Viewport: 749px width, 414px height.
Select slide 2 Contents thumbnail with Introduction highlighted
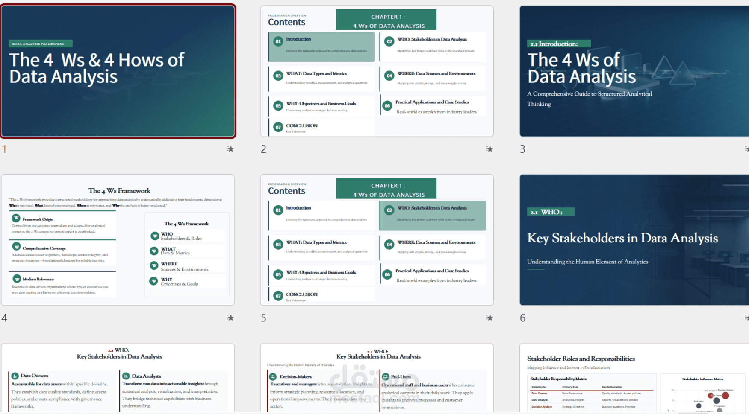point(377,71)
